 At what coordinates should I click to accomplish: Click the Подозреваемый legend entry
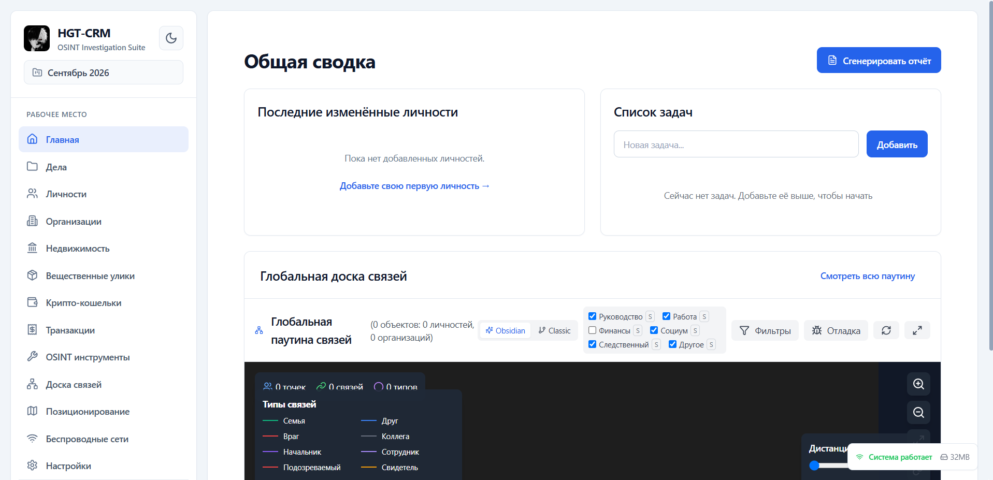pyautogui.click(x=302, y=468)
